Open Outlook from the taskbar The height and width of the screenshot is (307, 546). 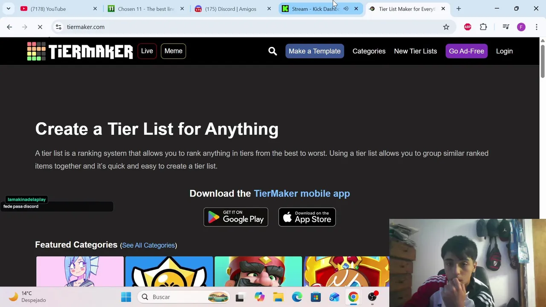[x=334, y=297]
